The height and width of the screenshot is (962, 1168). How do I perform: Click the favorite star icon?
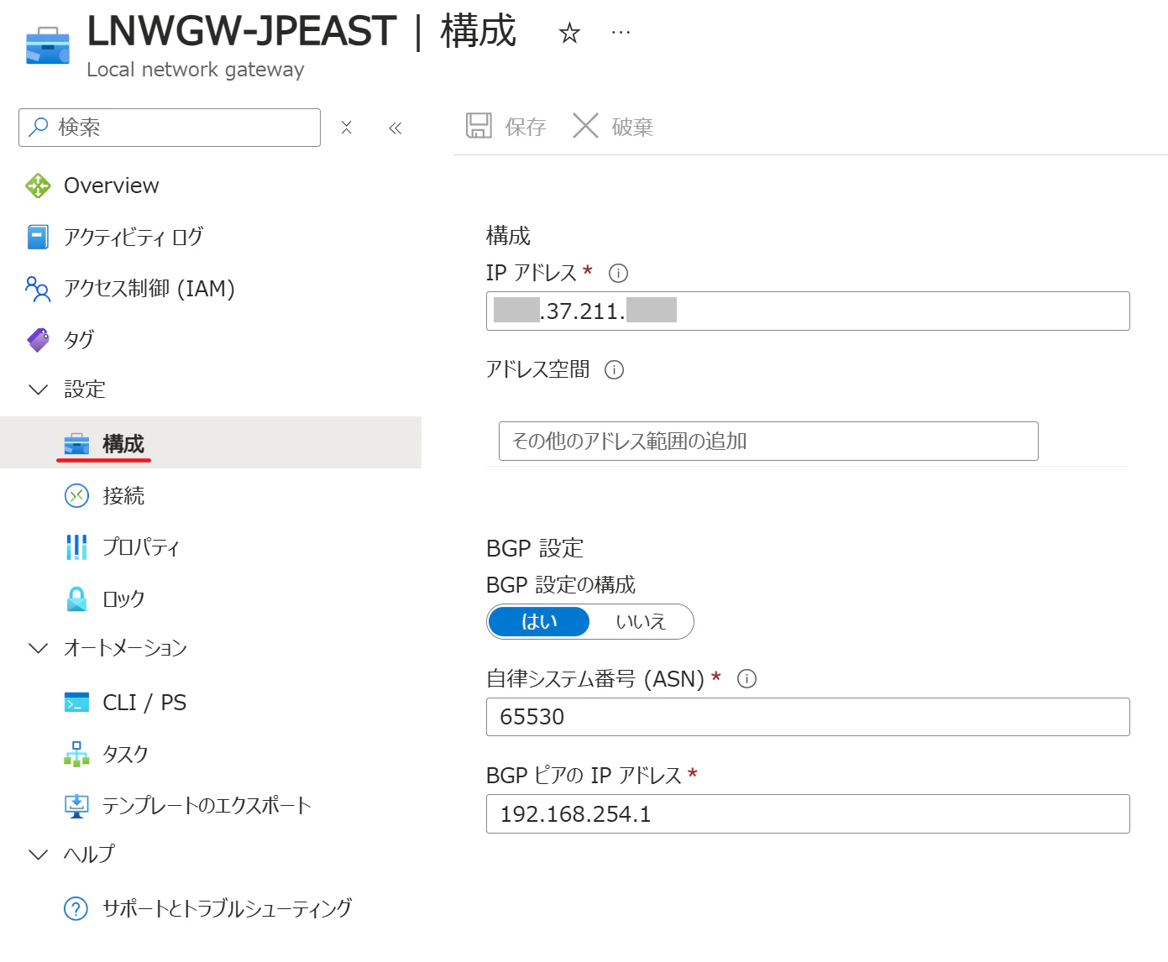(569, 34)
